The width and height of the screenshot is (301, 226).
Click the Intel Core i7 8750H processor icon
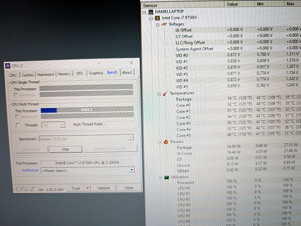coord(158,18)
